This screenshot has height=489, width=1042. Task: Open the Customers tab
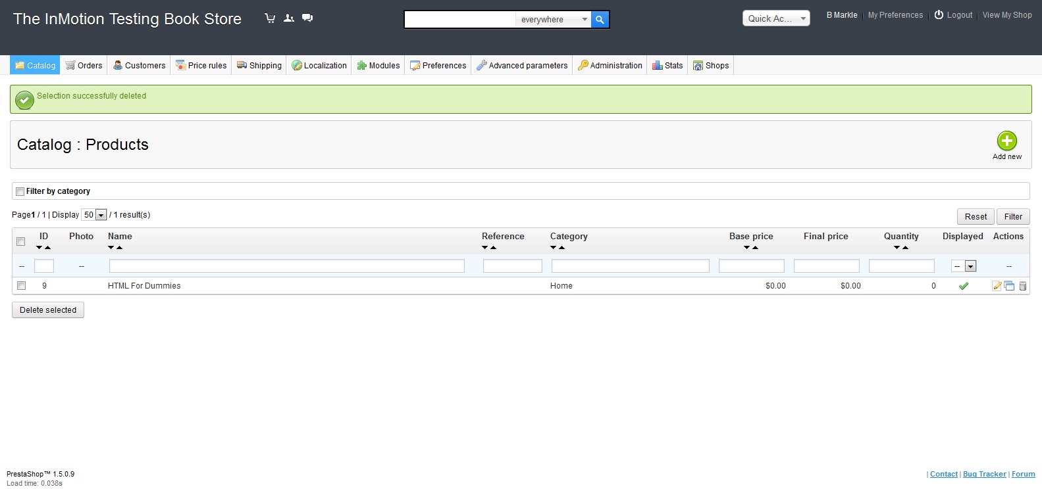click(x=139, y=65)
